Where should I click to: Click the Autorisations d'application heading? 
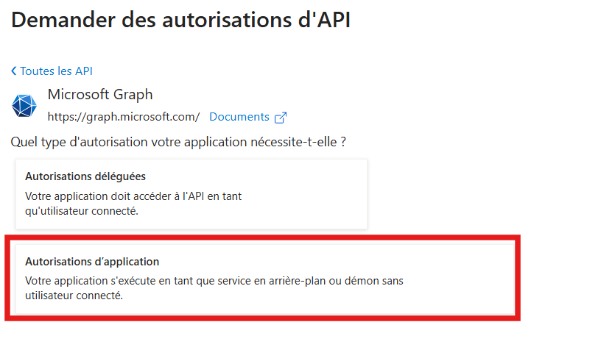[x=92, y=262]
